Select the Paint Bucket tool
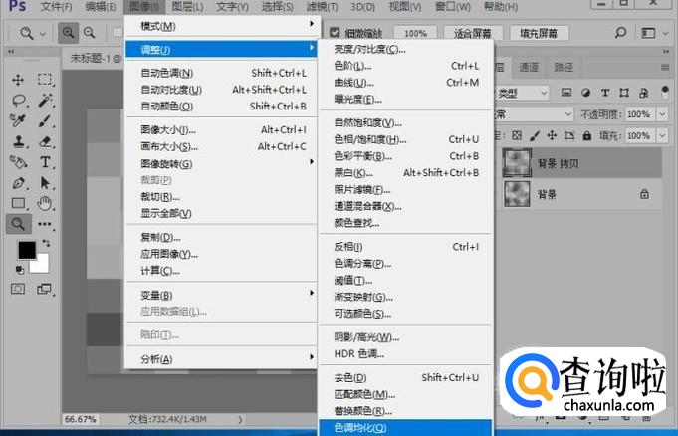Image resolution: width=678 pixels, height=436 pixels. coord(18,162)
